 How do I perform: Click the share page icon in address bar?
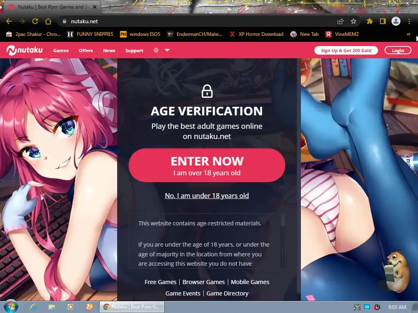point(340,21)
